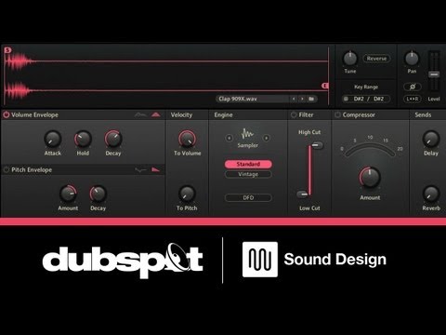Load previous sample with left arrow
This screenshot has height=335, width=446.
(294, 99)
